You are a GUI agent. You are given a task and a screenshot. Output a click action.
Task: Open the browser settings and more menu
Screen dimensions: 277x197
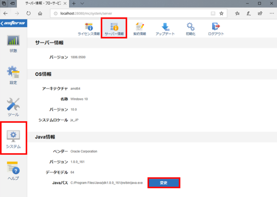pyautogui.click(x=272, y=13)
